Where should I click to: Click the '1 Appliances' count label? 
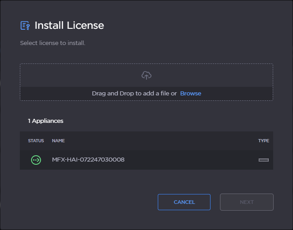(46, 121)
